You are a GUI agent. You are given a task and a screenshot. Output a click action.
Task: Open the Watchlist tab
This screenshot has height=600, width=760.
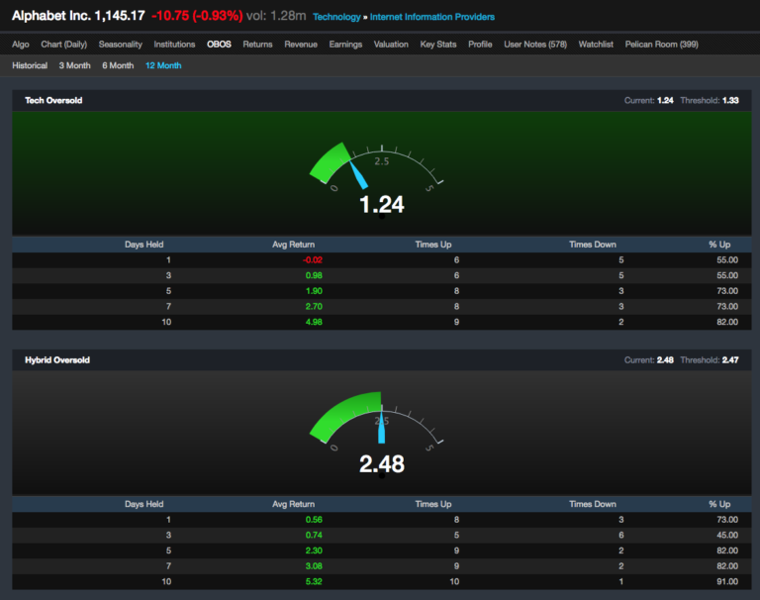pyautogui.click(x=596, y=45)
